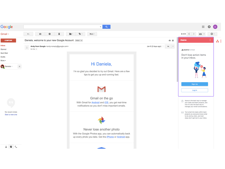Click the iOS link in the email
225x169 pixels.
106,103
